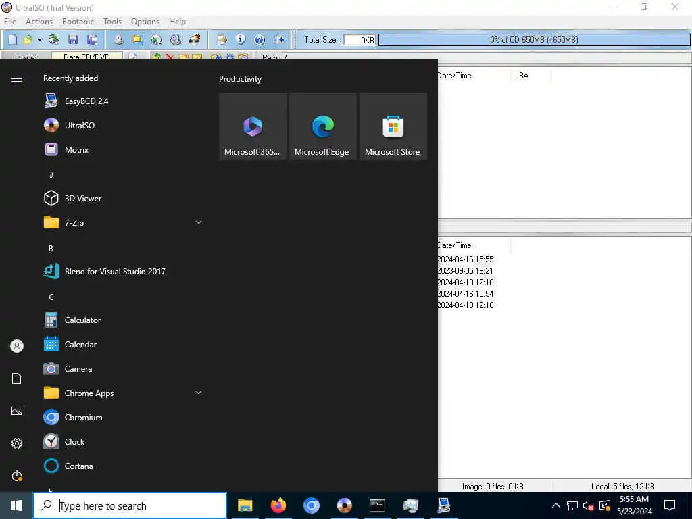Open Camera from the app list
This screenshot has height=519, width=692.
click(x=124, y=368)
